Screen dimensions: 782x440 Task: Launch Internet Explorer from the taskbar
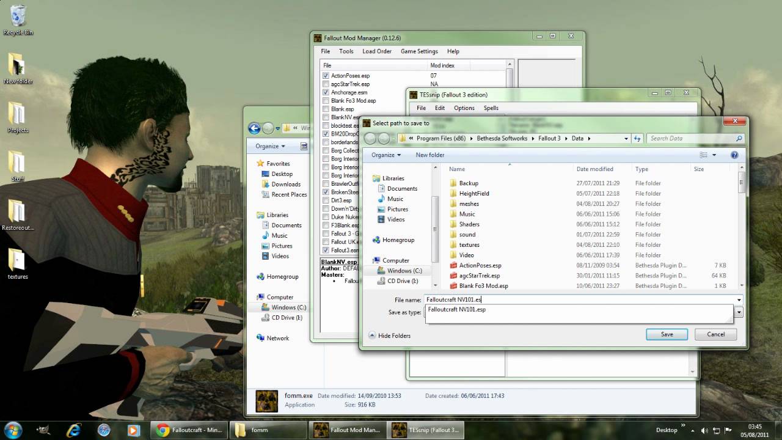pyautogui.click(x=75, y=430)
